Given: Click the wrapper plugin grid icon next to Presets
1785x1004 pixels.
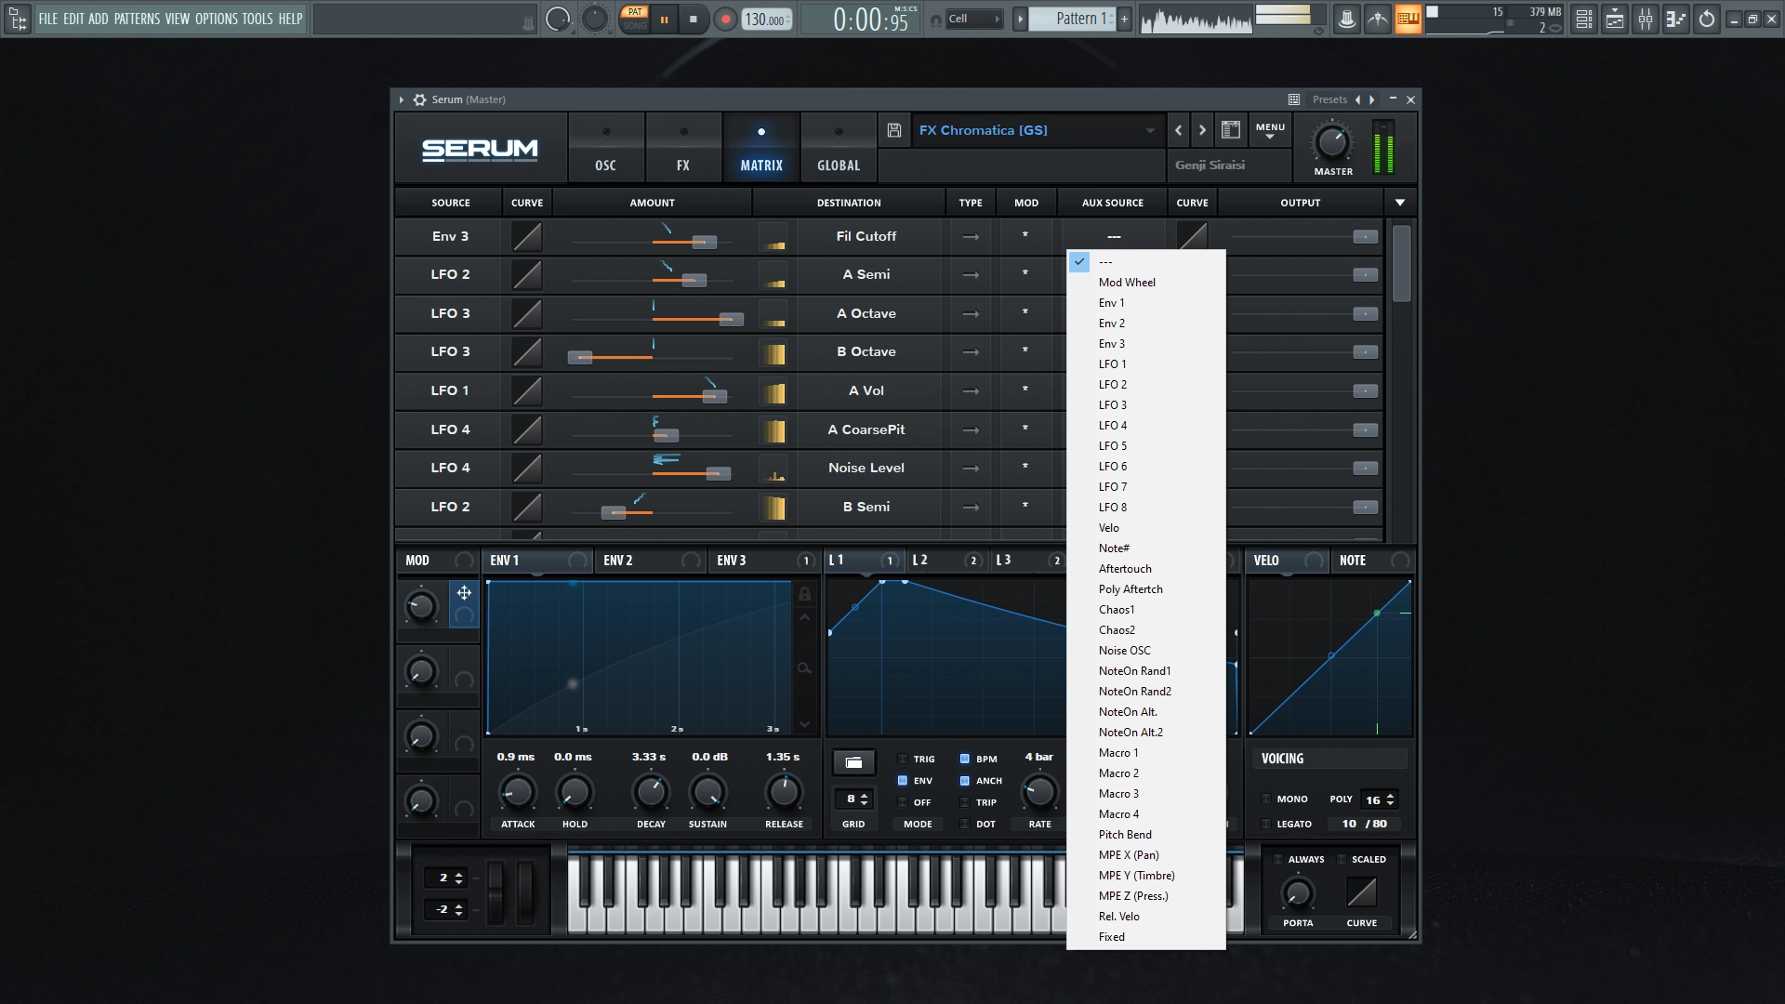Looking at the screenshot, I should (1294, 99).
